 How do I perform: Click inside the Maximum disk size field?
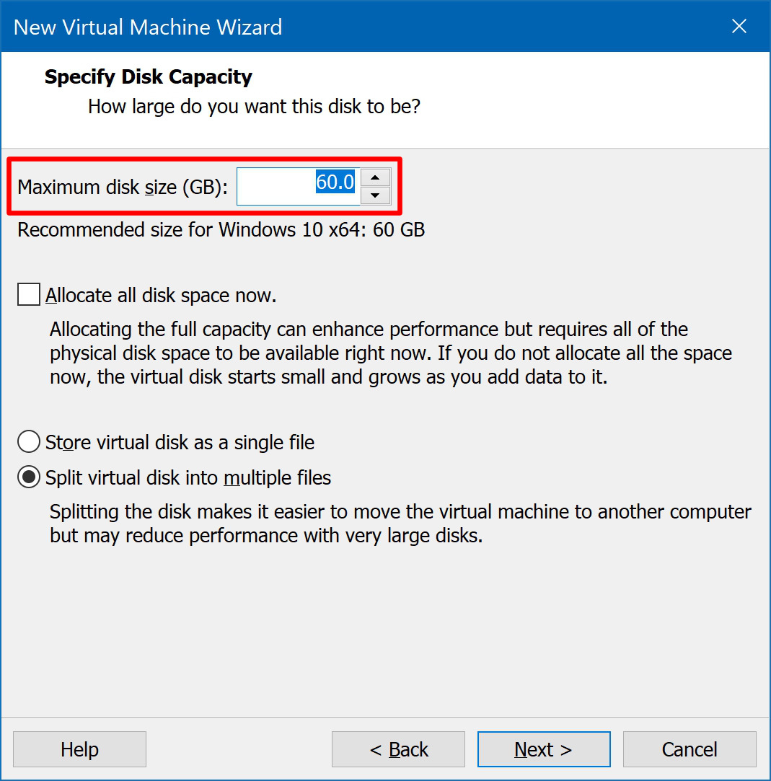[x=298, y=186]
